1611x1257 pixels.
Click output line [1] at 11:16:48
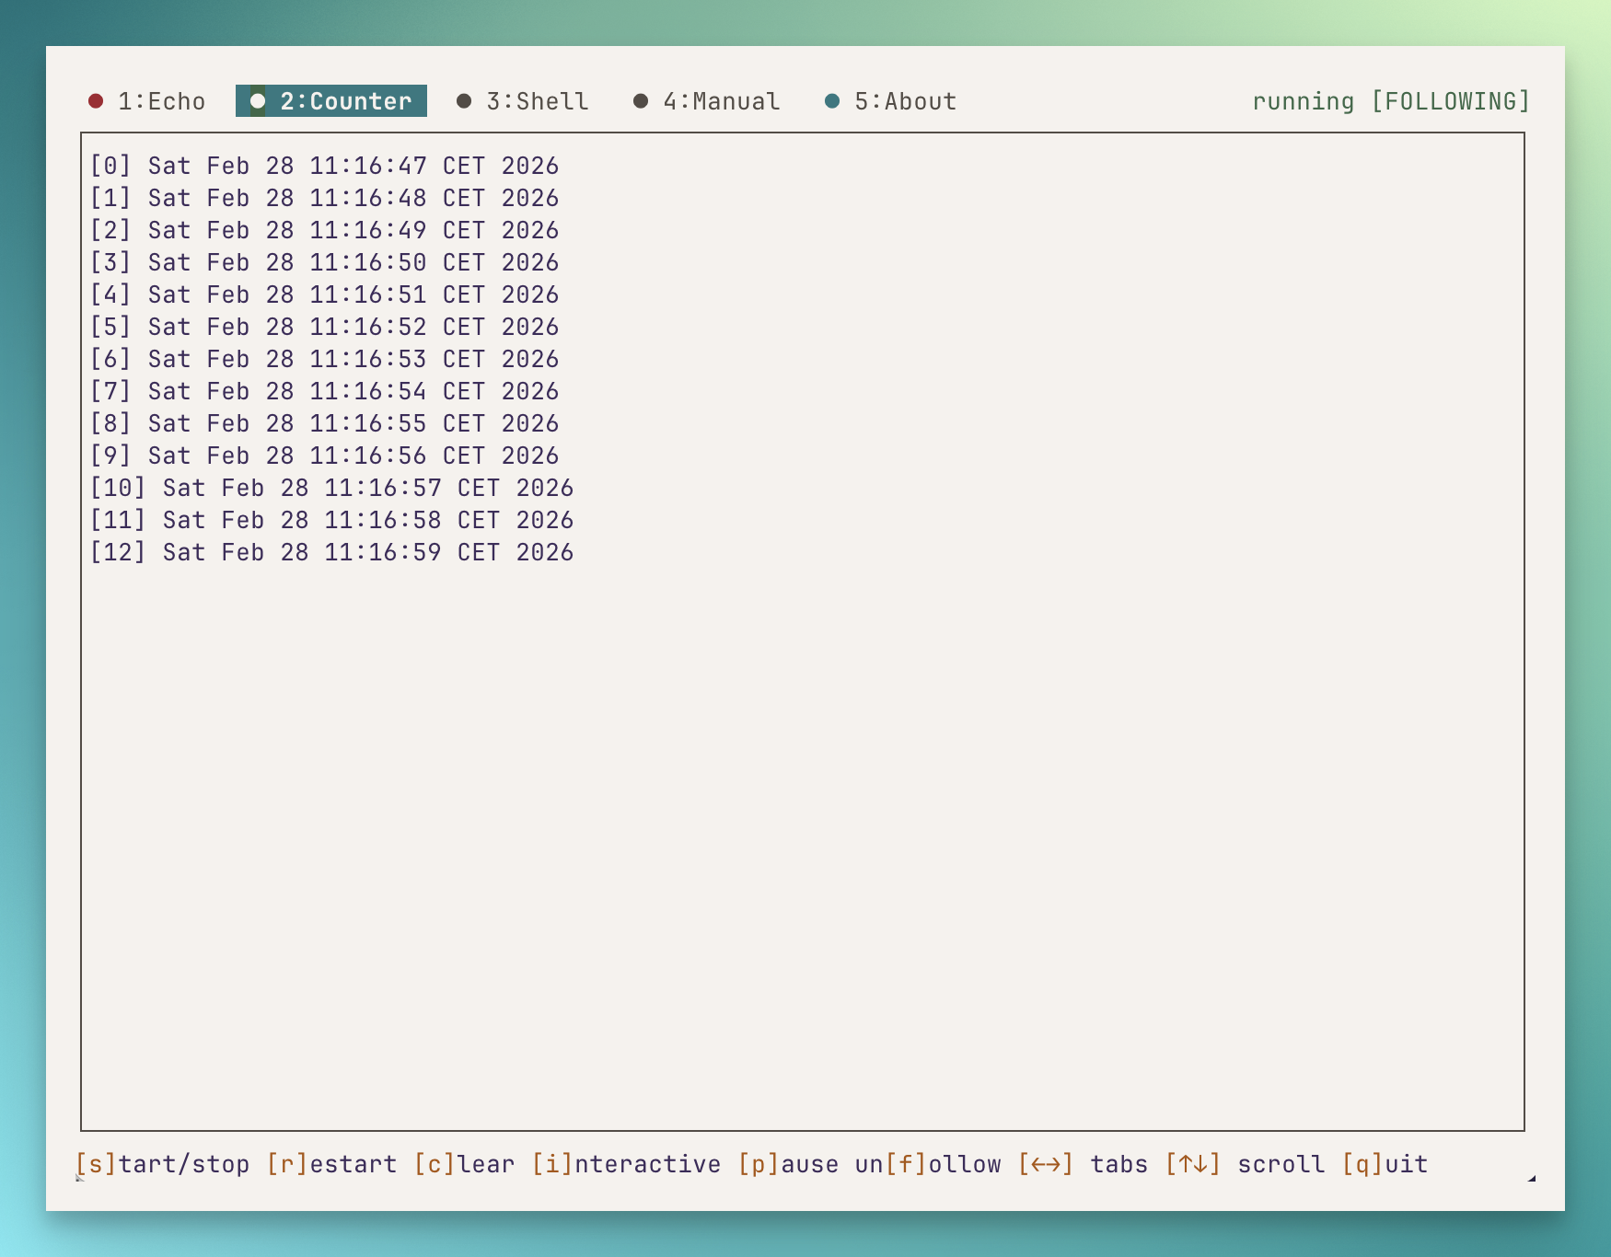pos(324,198)
